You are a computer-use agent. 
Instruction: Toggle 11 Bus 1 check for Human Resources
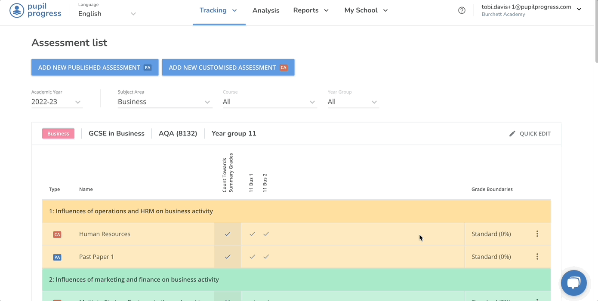point(252,234)
